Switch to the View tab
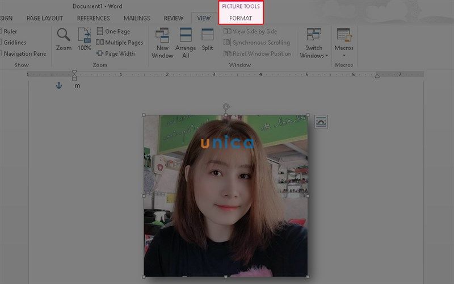This screenshot has width=454, height=284. pos(204,18)
